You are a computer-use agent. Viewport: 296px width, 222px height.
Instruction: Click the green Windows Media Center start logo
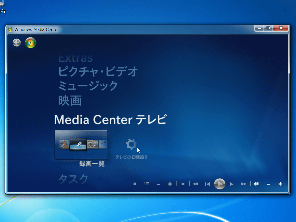(30, 43)
